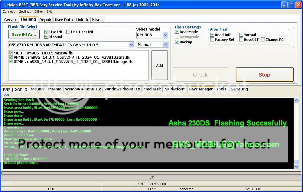Click the app icon in title bar
Viewport: 303px width, 192px height.
point(4,5)
